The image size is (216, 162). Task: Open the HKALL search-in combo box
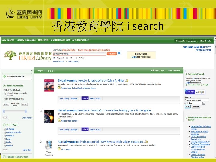(196, 103)
